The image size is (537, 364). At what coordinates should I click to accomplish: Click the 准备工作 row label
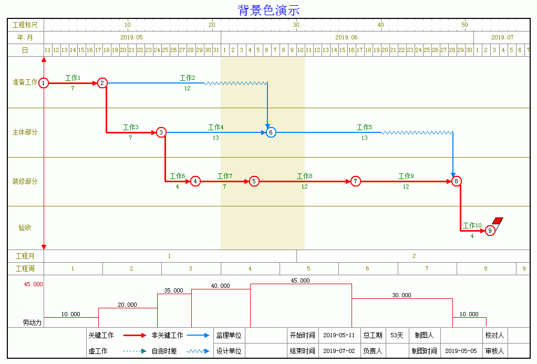tap(25, 82)
